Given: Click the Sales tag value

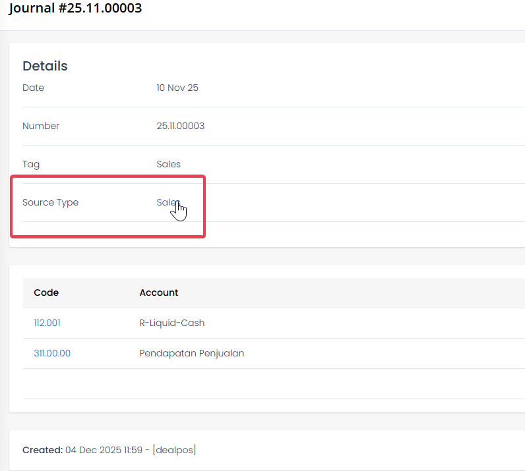Looking at the screenshot, I should coord(168,164).
